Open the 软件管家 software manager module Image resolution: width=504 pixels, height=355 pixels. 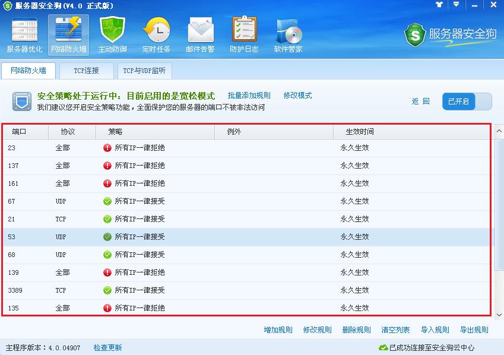[x=288, y=36]
